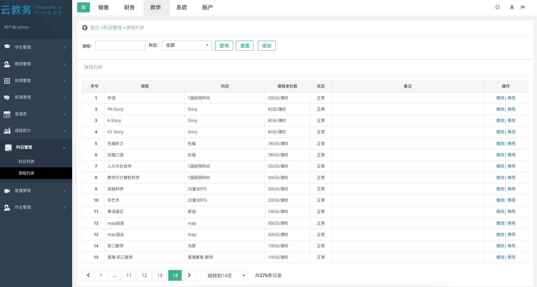Click the calendar icon for 查课表
The image size is (537, 287).
coord(7,114)
